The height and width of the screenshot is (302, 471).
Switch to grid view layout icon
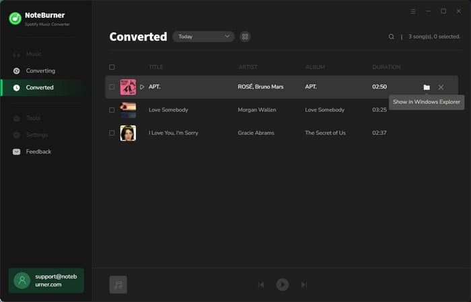[245, 37]
